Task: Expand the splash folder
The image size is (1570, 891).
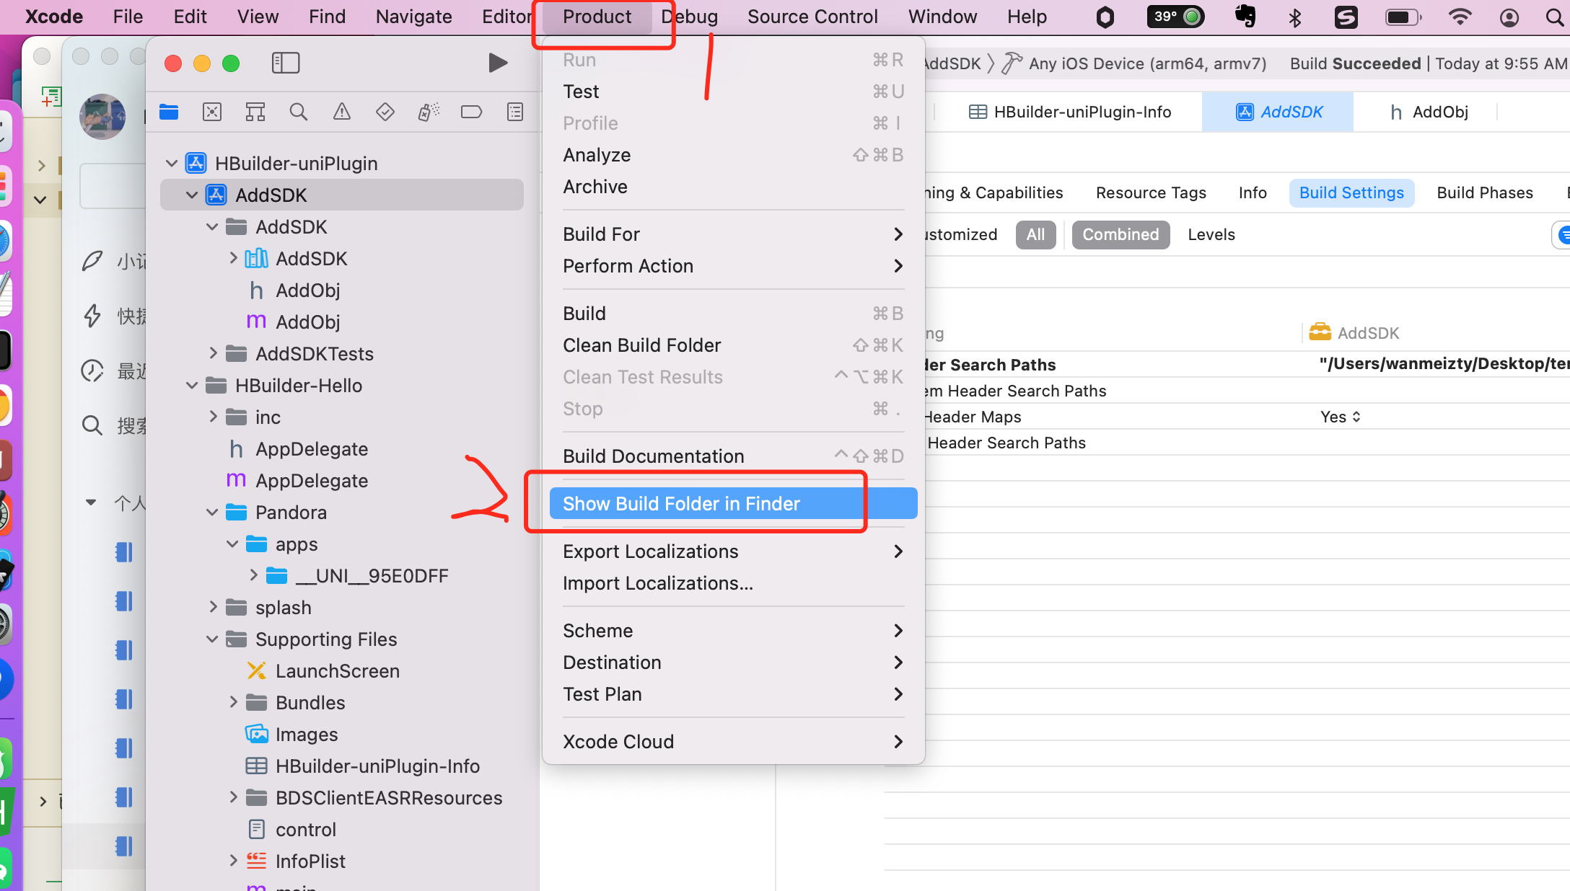Action: [213, 607]
